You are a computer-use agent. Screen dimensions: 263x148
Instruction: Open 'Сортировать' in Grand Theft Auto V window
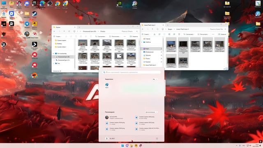(x=189, y=34)
